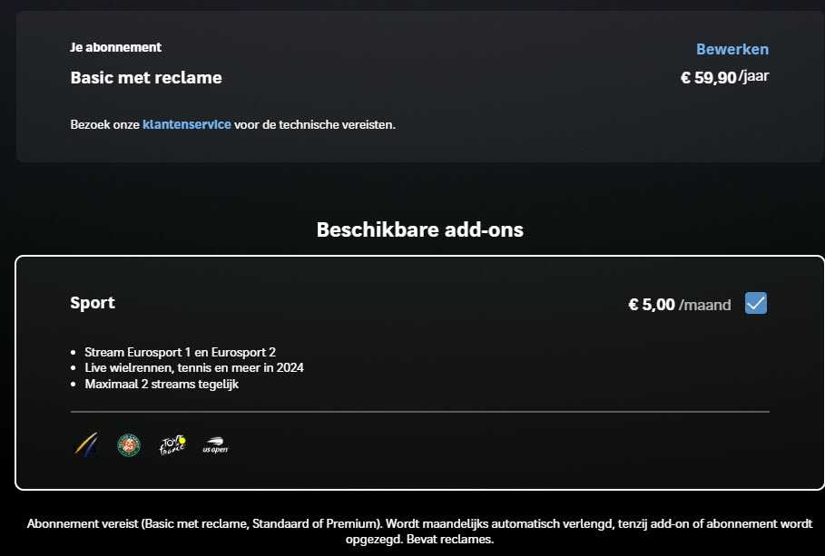Select the Tour de France logo

click(172, 444)
